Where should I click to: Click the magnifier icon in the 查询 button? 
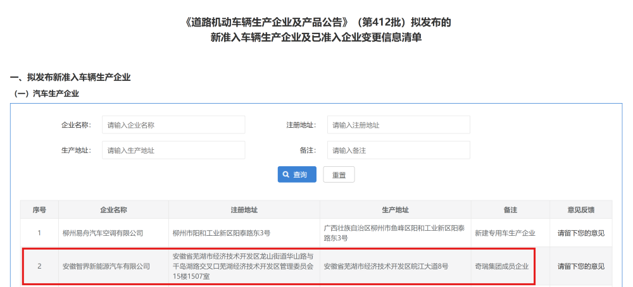point(286,174)
